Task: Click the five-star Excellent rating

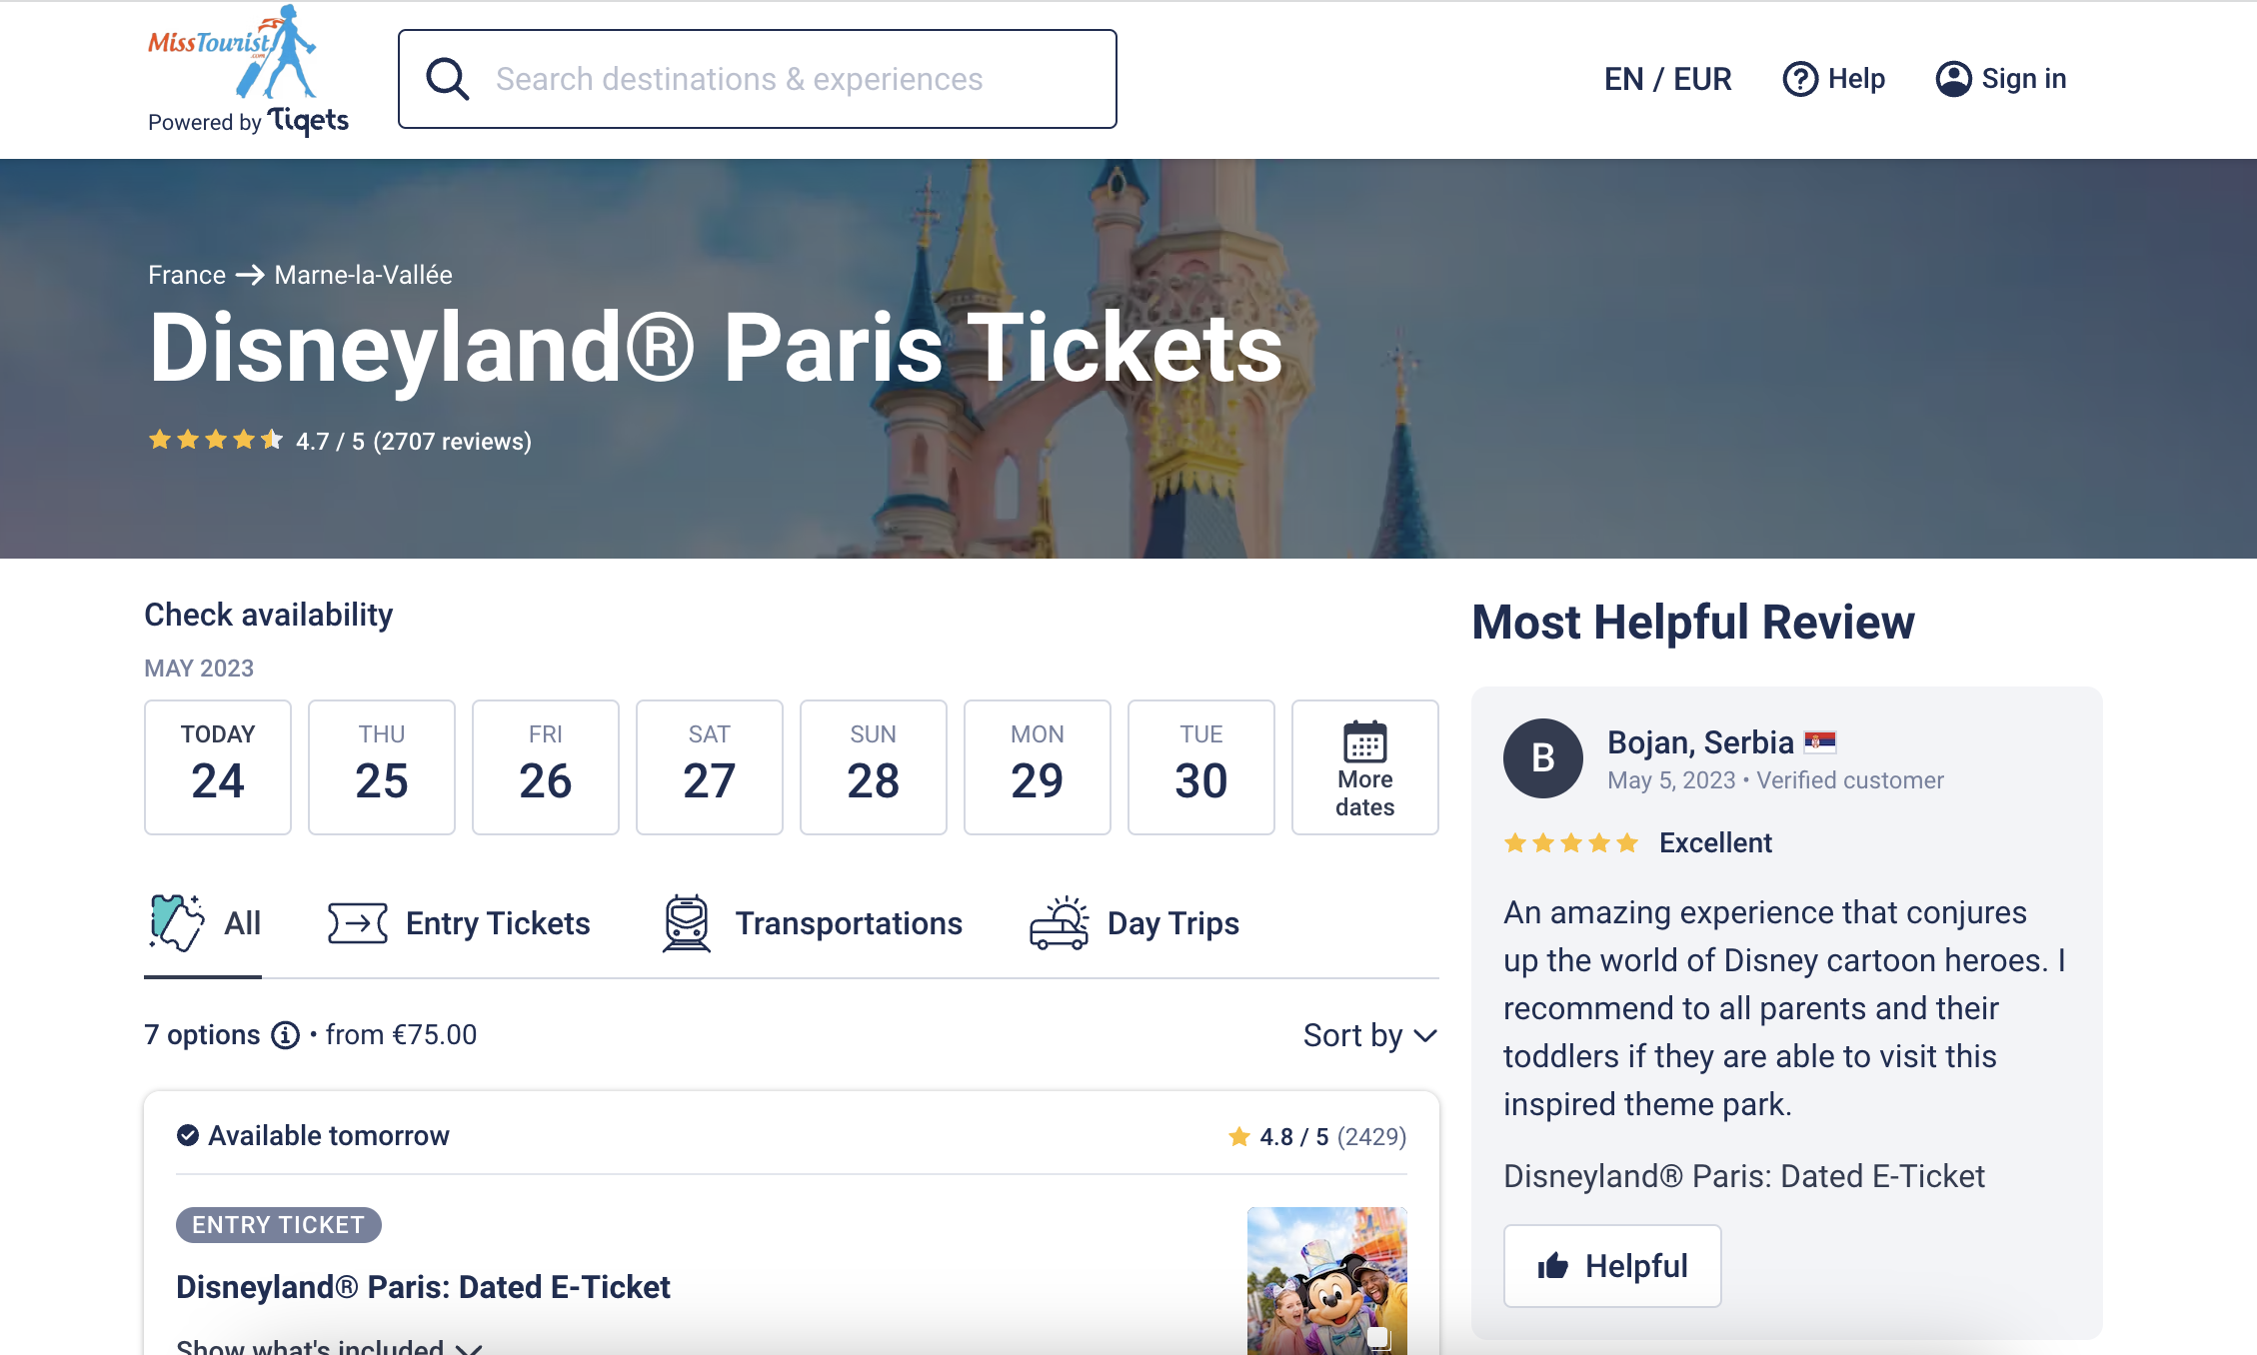Action: click(x=1571, y=843)
